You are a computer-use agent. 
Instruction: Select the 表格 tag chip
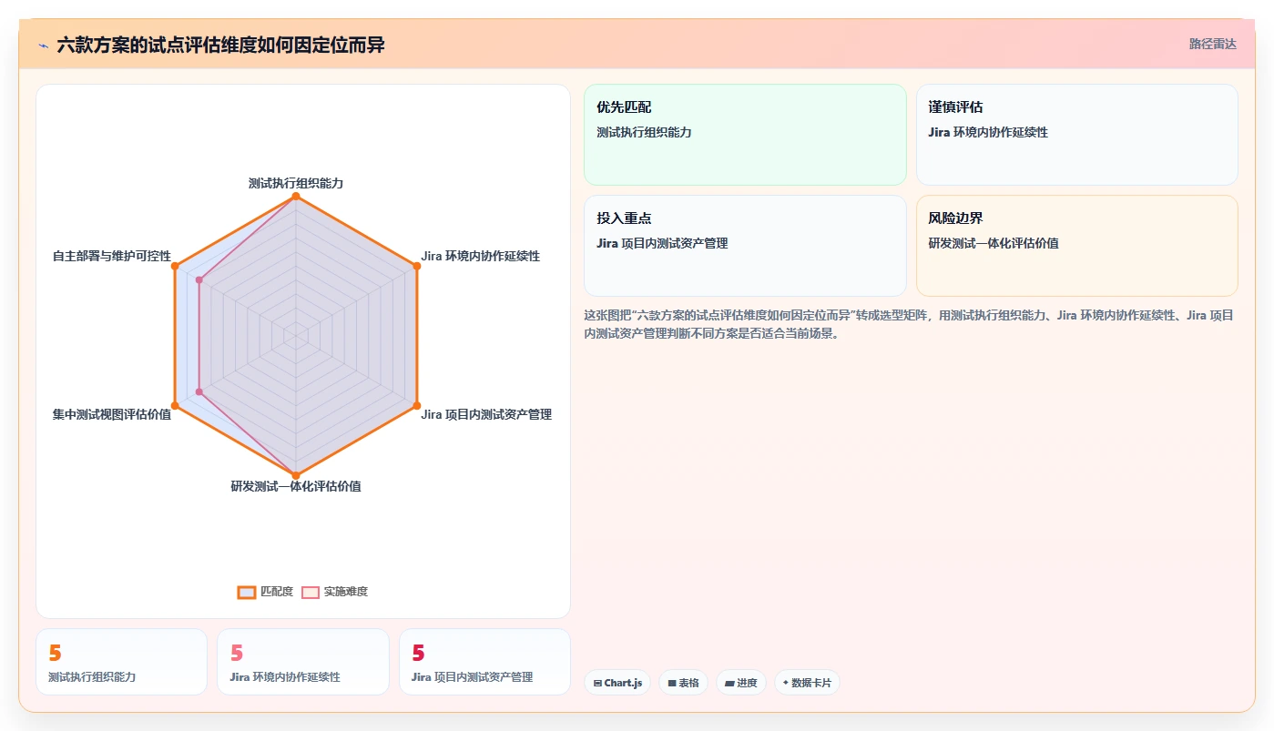pos(683,683)
